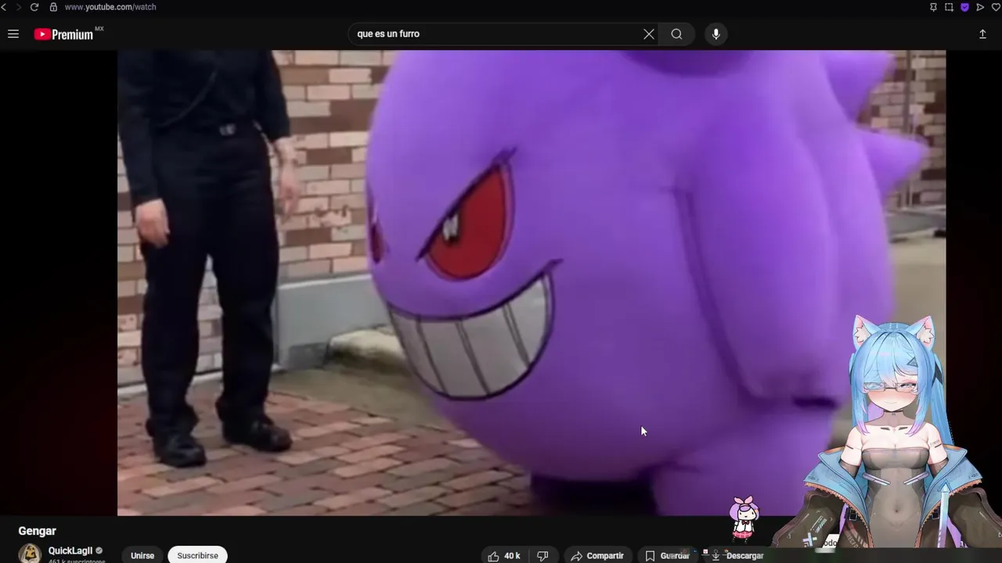
Task: Go forward in the browser
Action: point(19,7)
